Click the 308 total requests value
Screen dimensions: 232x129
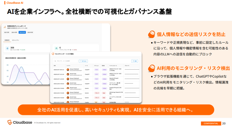tap(12, 47)
